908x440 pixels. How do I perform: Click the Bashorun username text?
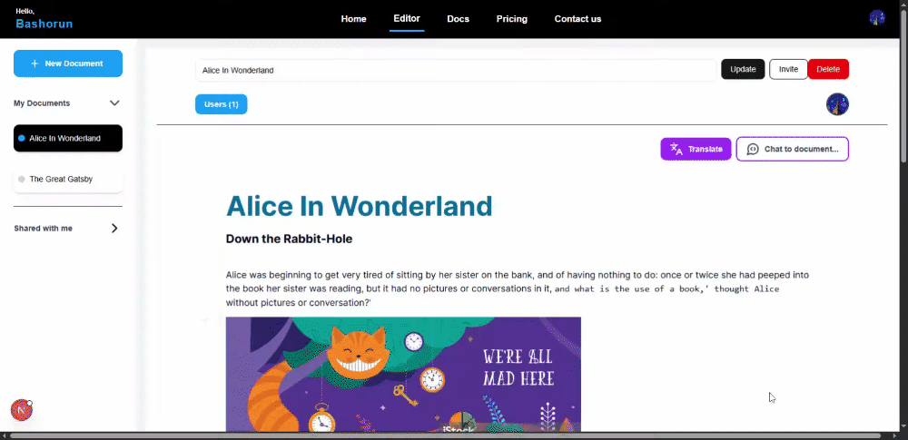(44, 24)
